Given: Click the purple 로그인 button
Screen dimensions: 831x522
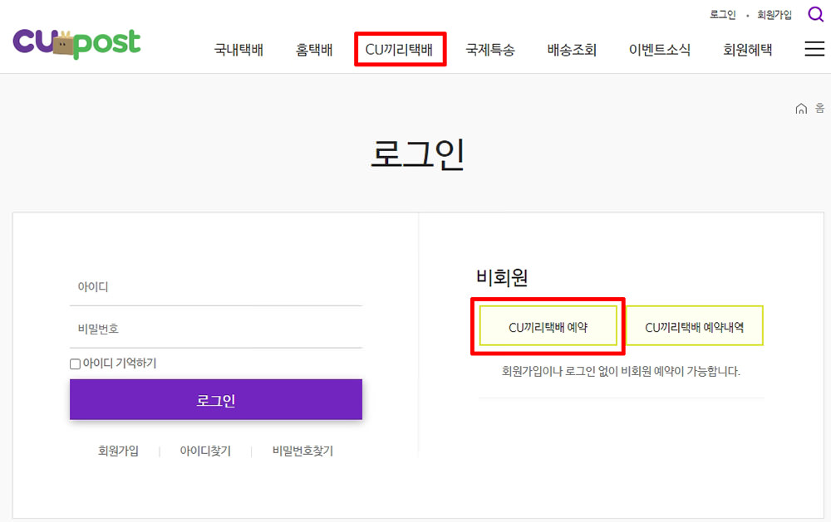Looking at the screenshot, I should point(216,399).
